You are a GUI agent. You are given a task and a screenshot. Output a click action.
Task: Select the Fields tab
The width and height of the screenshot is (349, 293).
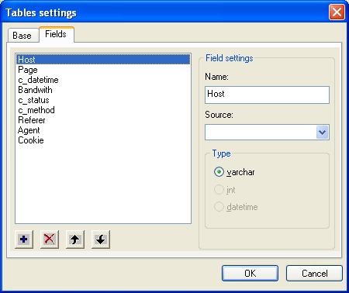point(56,34)
